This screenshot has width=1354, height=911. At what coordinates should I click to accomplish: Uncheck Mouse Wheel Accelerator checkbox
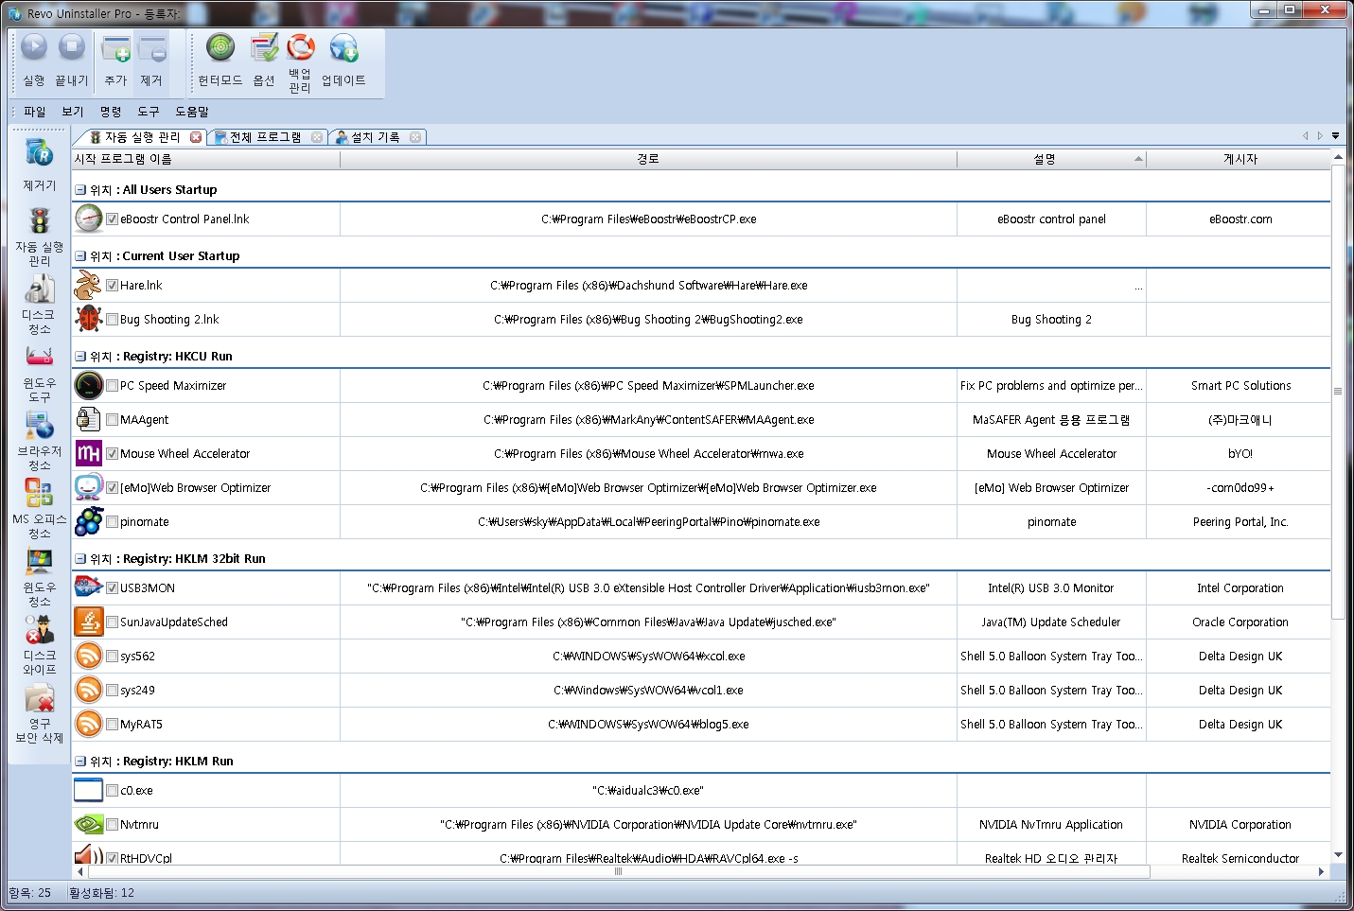(x=113, y=454)
